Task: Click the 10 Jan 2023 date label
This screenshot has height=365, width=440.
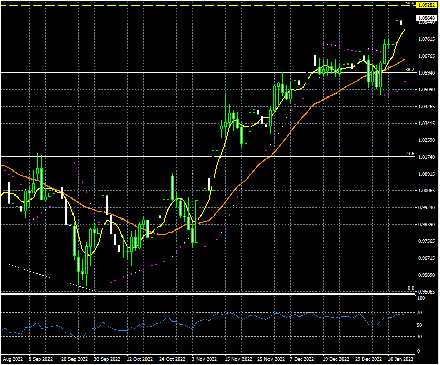Action: coord(400,359)
